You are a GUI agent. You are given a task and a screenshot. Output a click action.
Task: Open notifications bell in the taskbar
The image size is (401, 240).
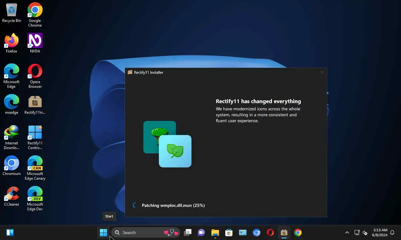(392, 232)
